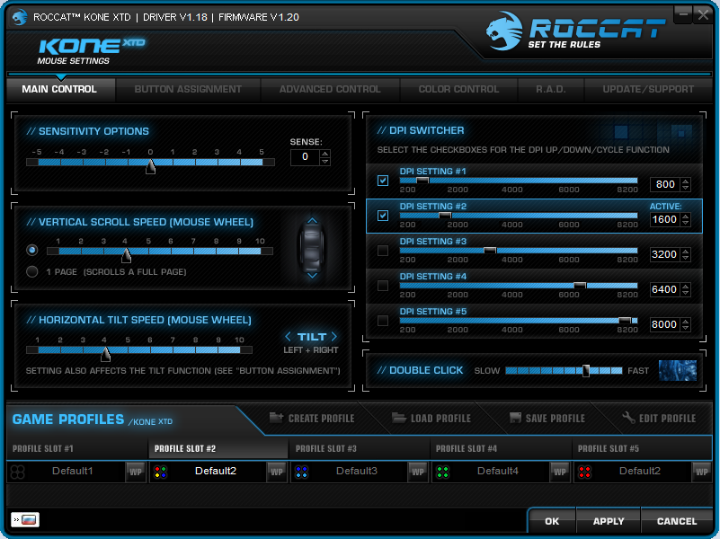Screen dimensions: 720x539
Task: Click the colored dots icon for Profile Slot #5
Action: click(x=585, y=471)
